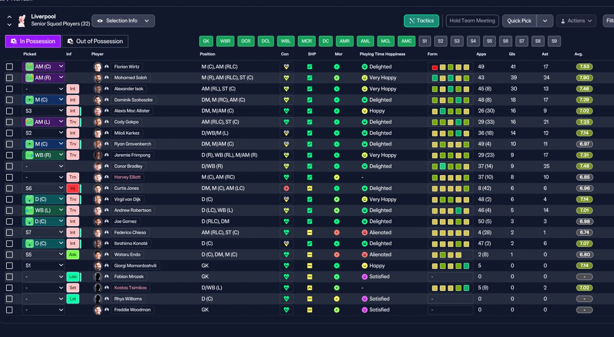Select Alexander Isak's row checkbox

click(10, 89)
